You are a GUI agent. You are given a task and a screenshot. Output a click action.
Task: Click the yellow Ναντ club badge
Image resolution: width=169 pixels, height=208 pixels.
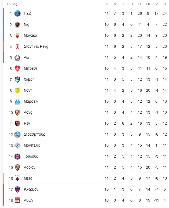[17, 91]
